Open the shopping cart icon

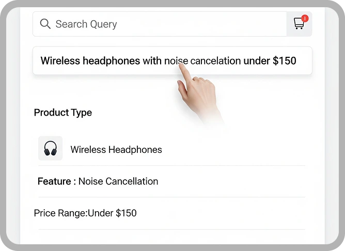299,24
